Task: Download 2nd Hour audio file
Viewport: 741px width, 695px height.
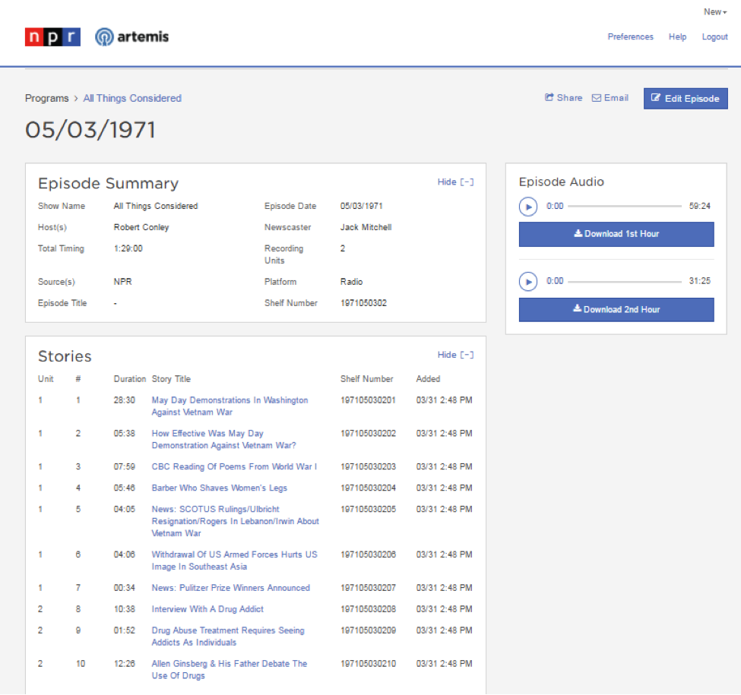Action: coord(616,309)
